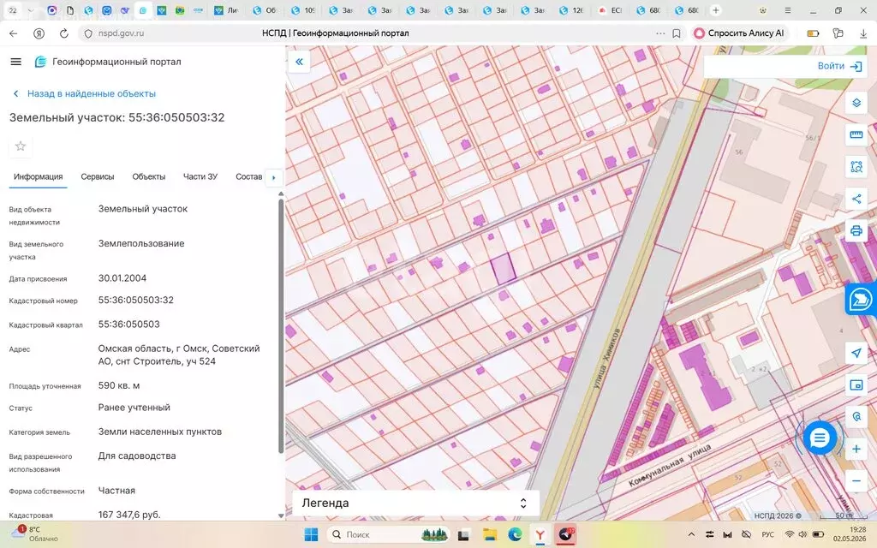Click the area value 590 кв. м

[x=119, y=386]
